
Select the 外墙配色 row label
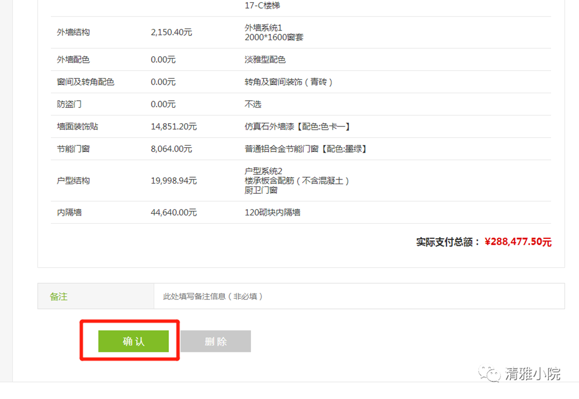click(73, 59)
